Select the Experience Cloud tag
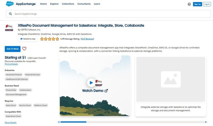The height and width of the screenshot is (126, 213). tap(13, 116)
